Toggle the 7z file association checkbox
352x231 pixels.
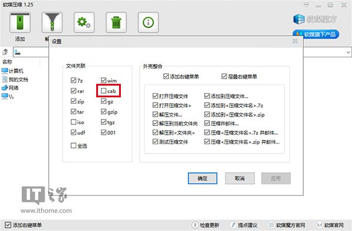(73, 80)
